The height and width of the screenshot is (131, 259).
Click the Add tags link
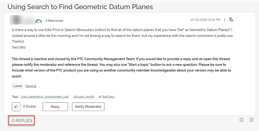(x=108, y=97)
